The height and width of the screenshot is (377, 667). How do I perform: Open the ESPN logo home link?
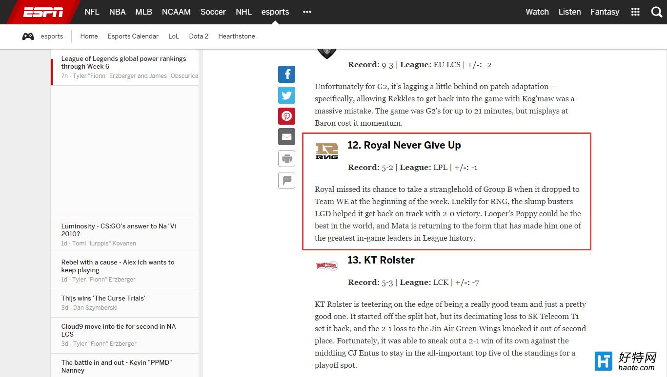(x=43, y=12)
